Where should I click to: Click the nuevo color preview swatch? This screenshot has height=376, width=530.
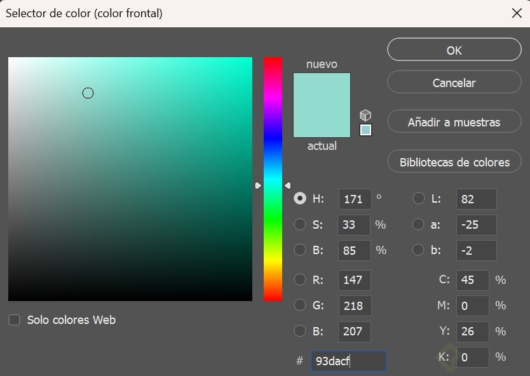322,105
